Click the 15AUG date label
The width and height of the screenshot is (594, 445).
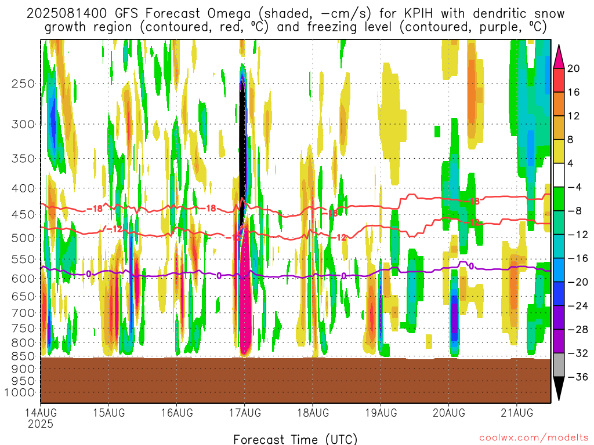108,413
